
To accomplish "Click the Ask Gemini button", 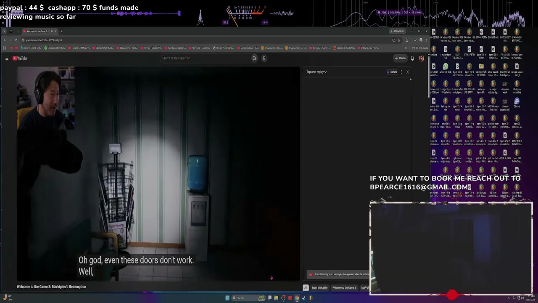I will 397,31.
